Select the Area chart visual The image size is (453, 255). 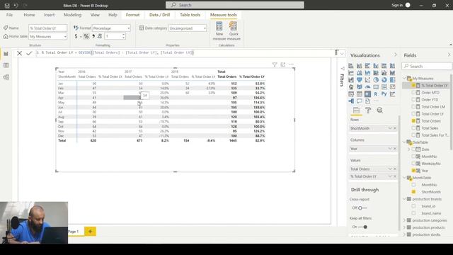click(359, 73)
